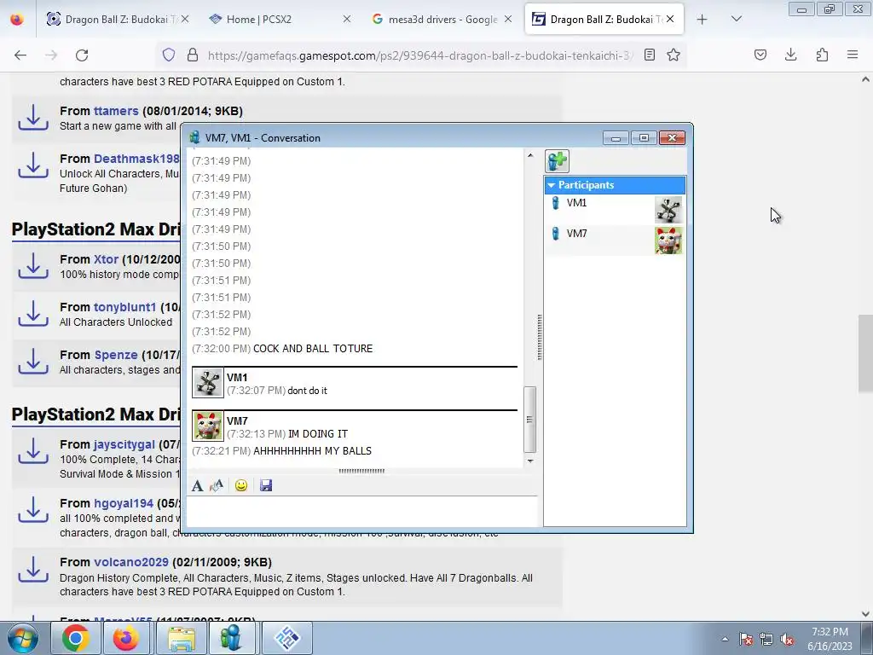Viewport: 873px width, 655px height.
Task: Click the chat message input box
Action: pyautogui.click(x=361, y=511)
